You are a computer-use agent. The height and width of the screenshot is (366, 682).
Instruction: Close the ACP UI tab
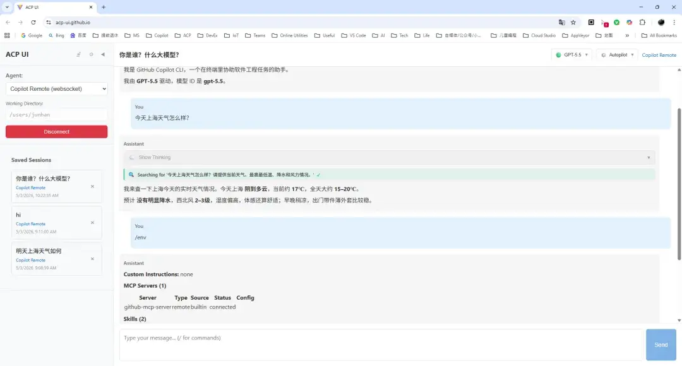tap(91, 7)
